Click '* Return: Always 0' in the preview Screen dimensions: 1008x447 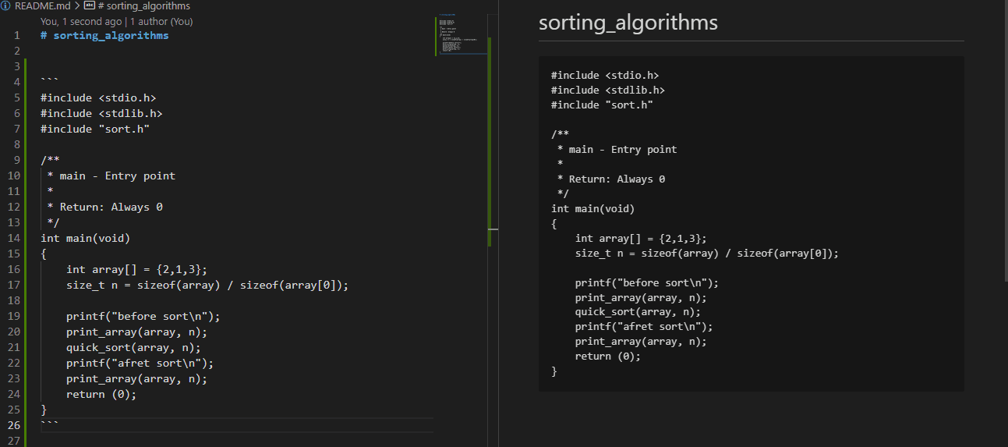[x=611, y=179]
